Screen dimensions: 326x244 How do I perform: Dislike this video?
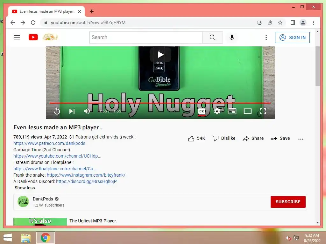click(x=224, y=139)
